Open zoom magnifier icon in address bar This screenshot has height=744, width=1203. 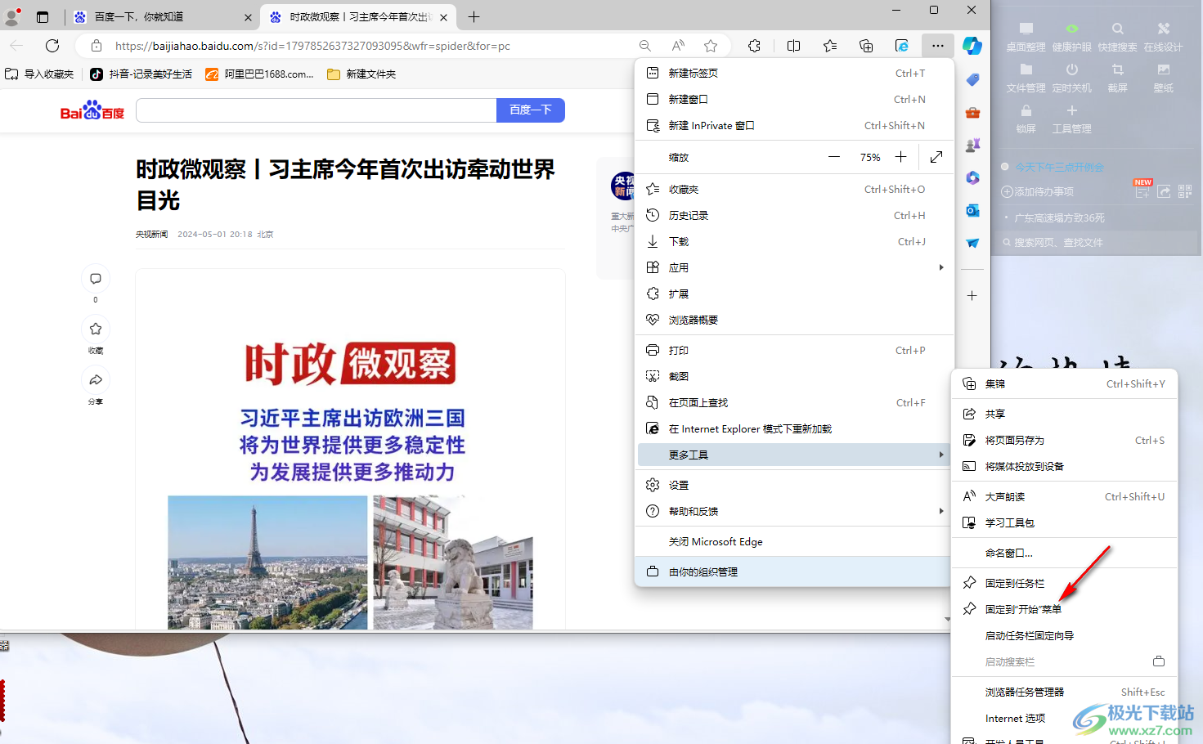(x=645, y=46)
